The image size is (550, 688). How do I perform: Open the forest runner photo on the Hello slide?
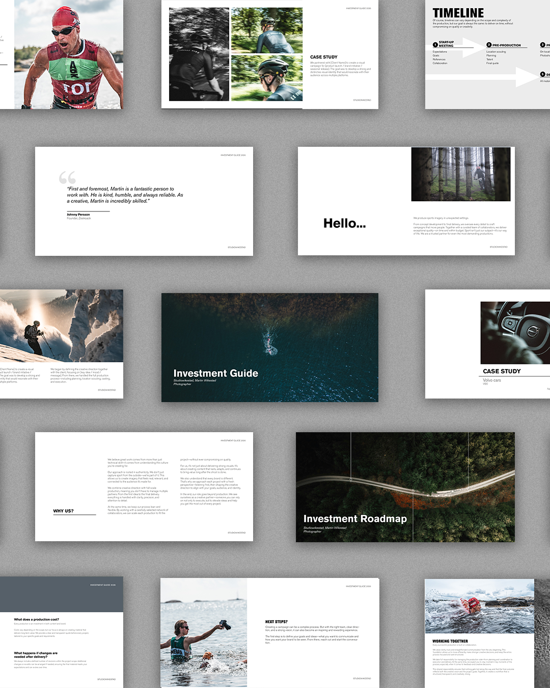[461, 174]
